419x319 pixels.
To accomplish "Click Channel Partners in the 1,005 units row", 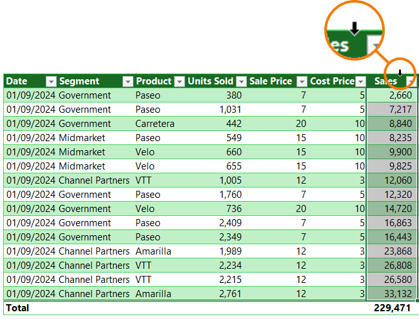I will 94,180.
